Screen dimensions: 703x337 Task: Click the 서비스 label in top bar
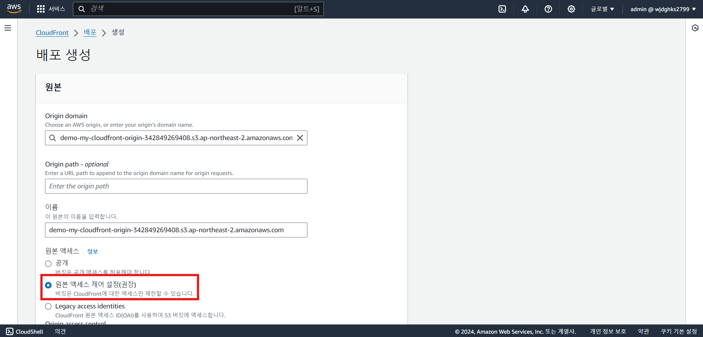tap(57, 9)
